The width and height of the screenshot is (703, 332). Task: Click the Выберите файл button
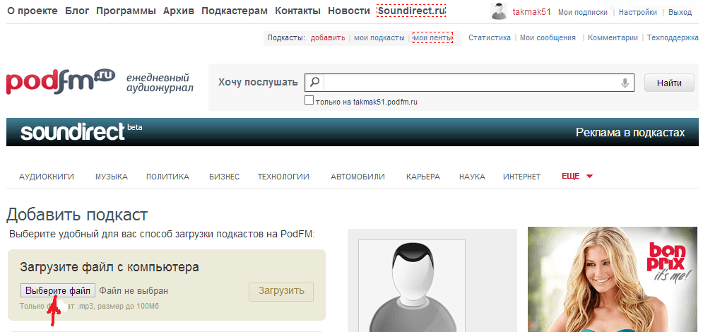pyautogui.click(x=58, y=290)
